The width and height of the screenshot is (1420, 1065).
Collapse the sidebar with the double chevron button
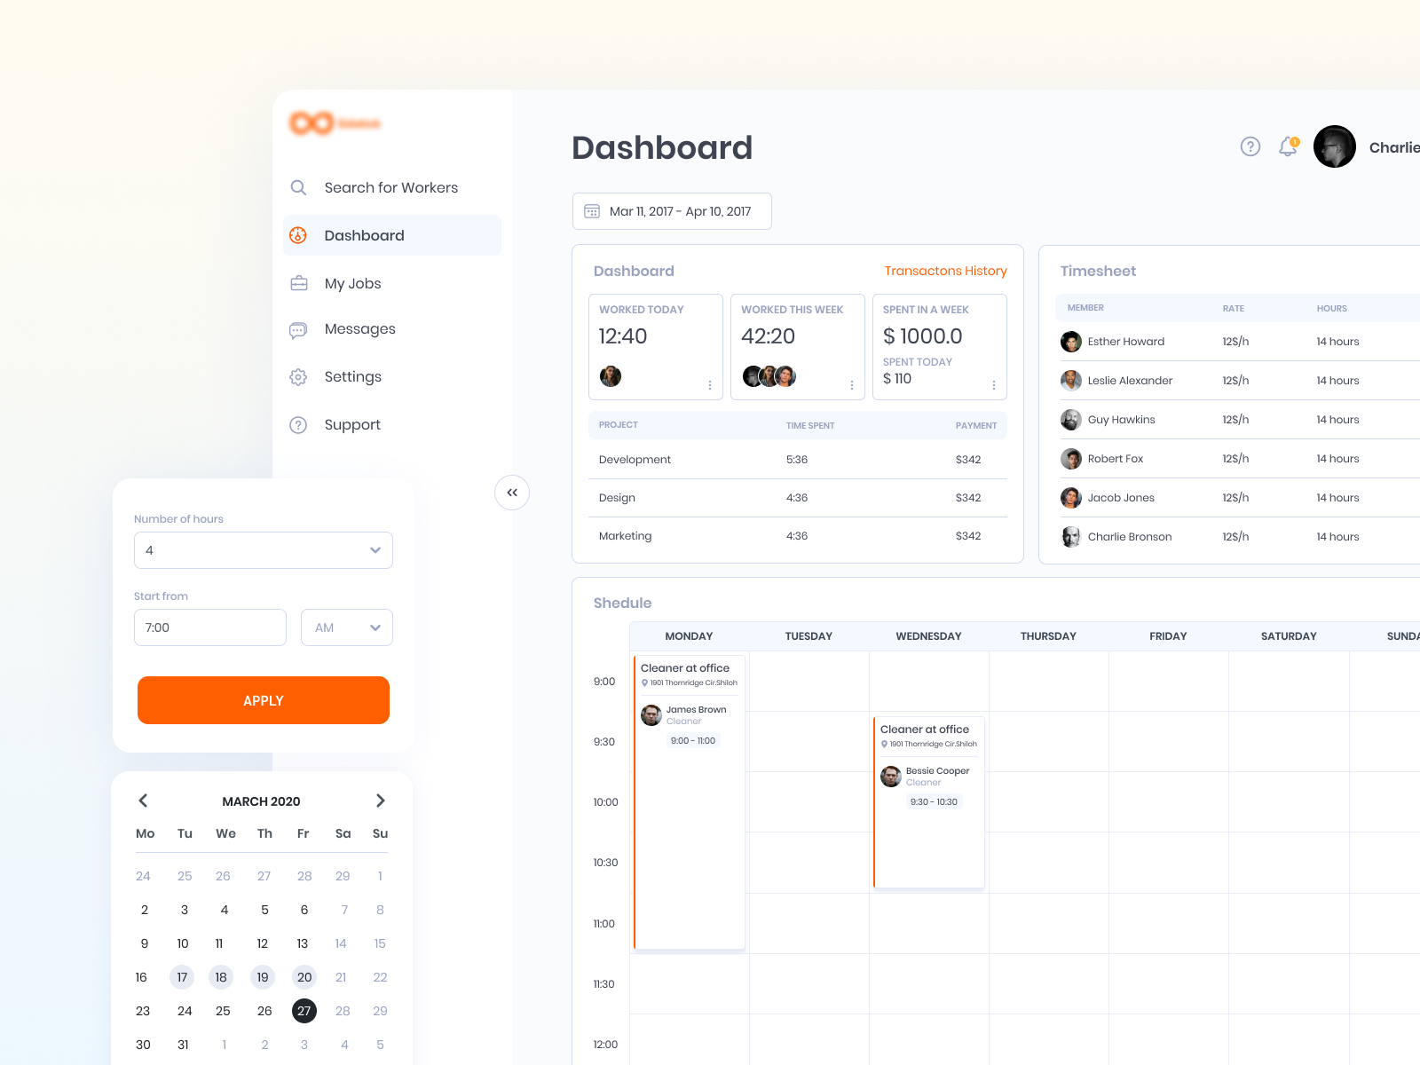pos(512,493)
